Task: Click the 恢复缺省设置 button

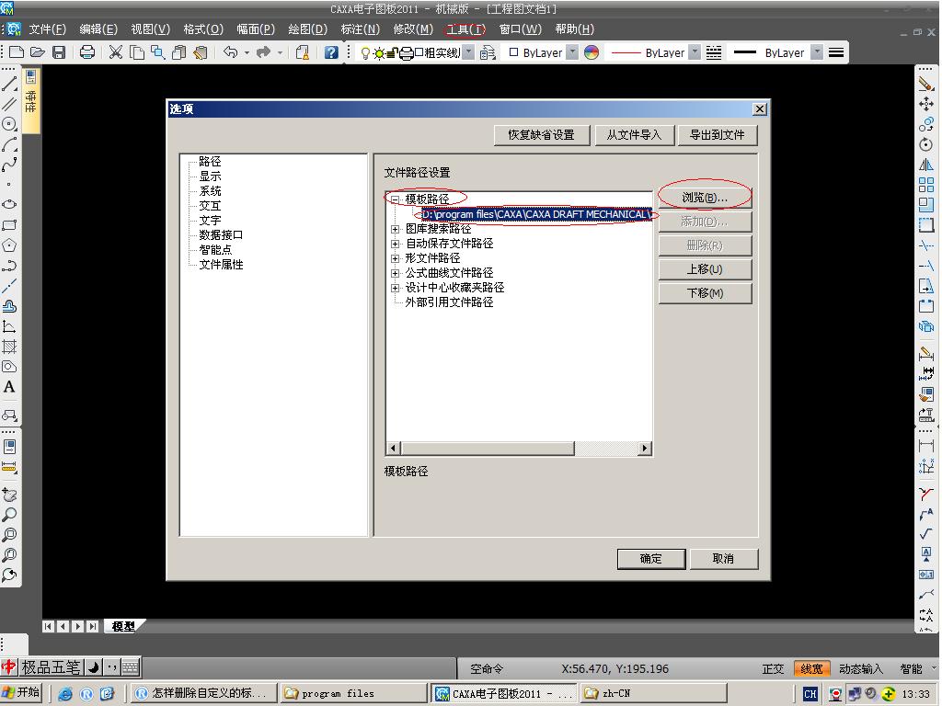Action: [541, 134]
